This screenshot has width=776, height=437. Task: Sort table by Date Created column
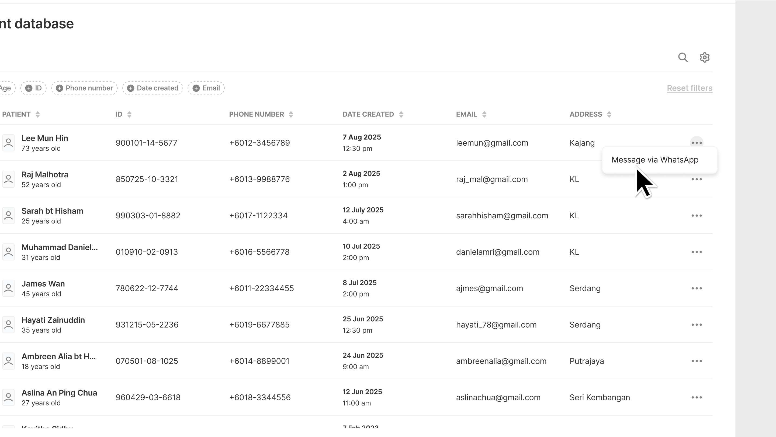[401, 114]
